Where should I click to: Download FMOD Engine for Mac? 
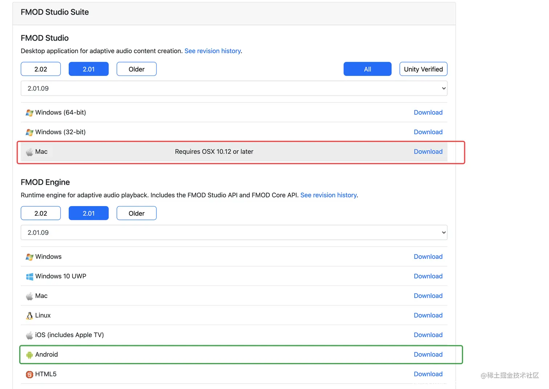(x=428, y=296)
